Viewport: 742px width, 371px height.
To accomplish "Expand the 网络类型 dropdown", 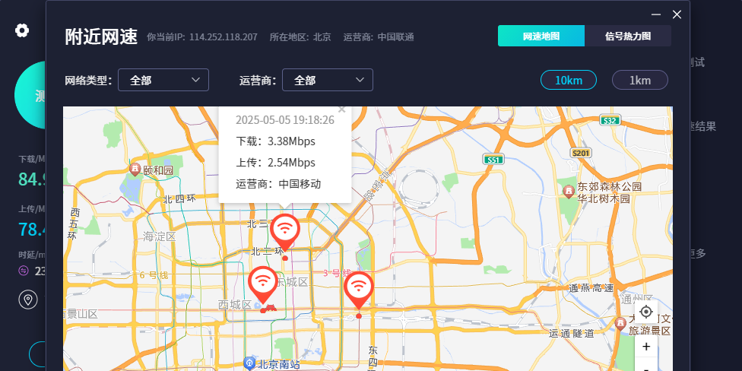I will click(x=163, y=80).
